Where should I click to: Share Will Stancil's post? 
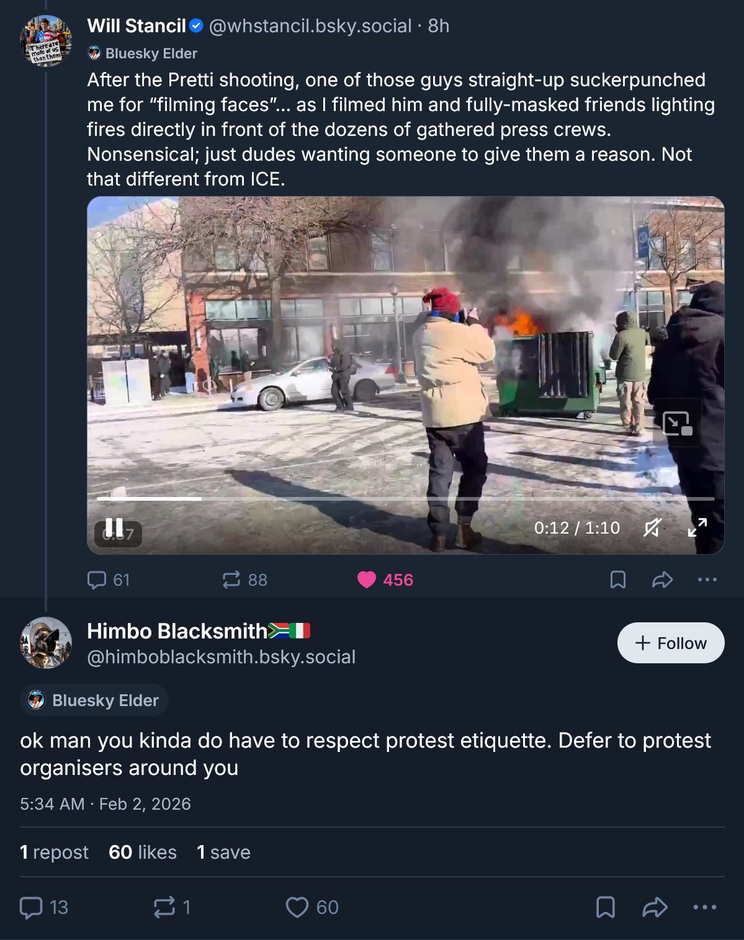tap(663, 580)
